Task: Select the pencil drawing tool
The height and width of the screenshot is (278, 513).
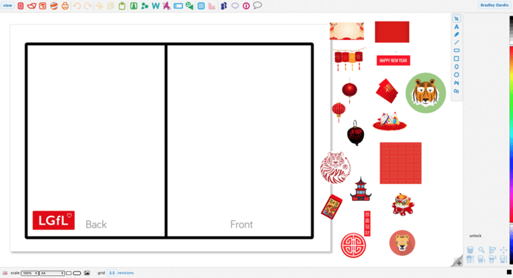Action: tap(457, 35)
